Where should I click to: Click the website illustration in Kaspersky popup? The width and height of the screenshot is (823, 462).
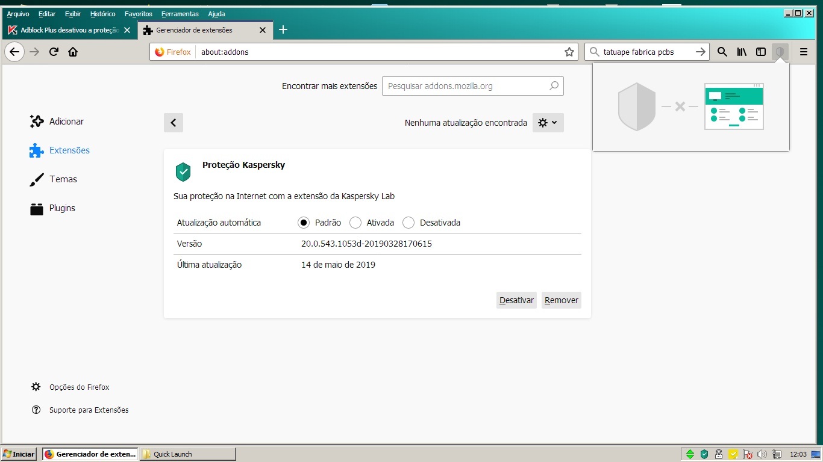pos(734,106)
